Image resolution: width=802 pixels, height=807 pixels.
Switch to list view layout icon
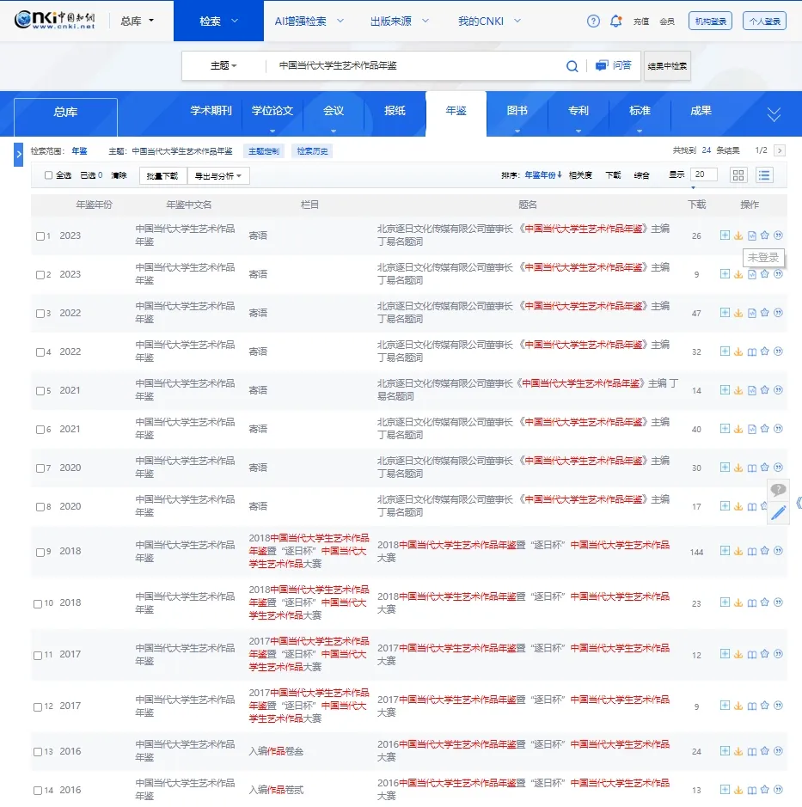pyautogui.click(x=764, y=175)
